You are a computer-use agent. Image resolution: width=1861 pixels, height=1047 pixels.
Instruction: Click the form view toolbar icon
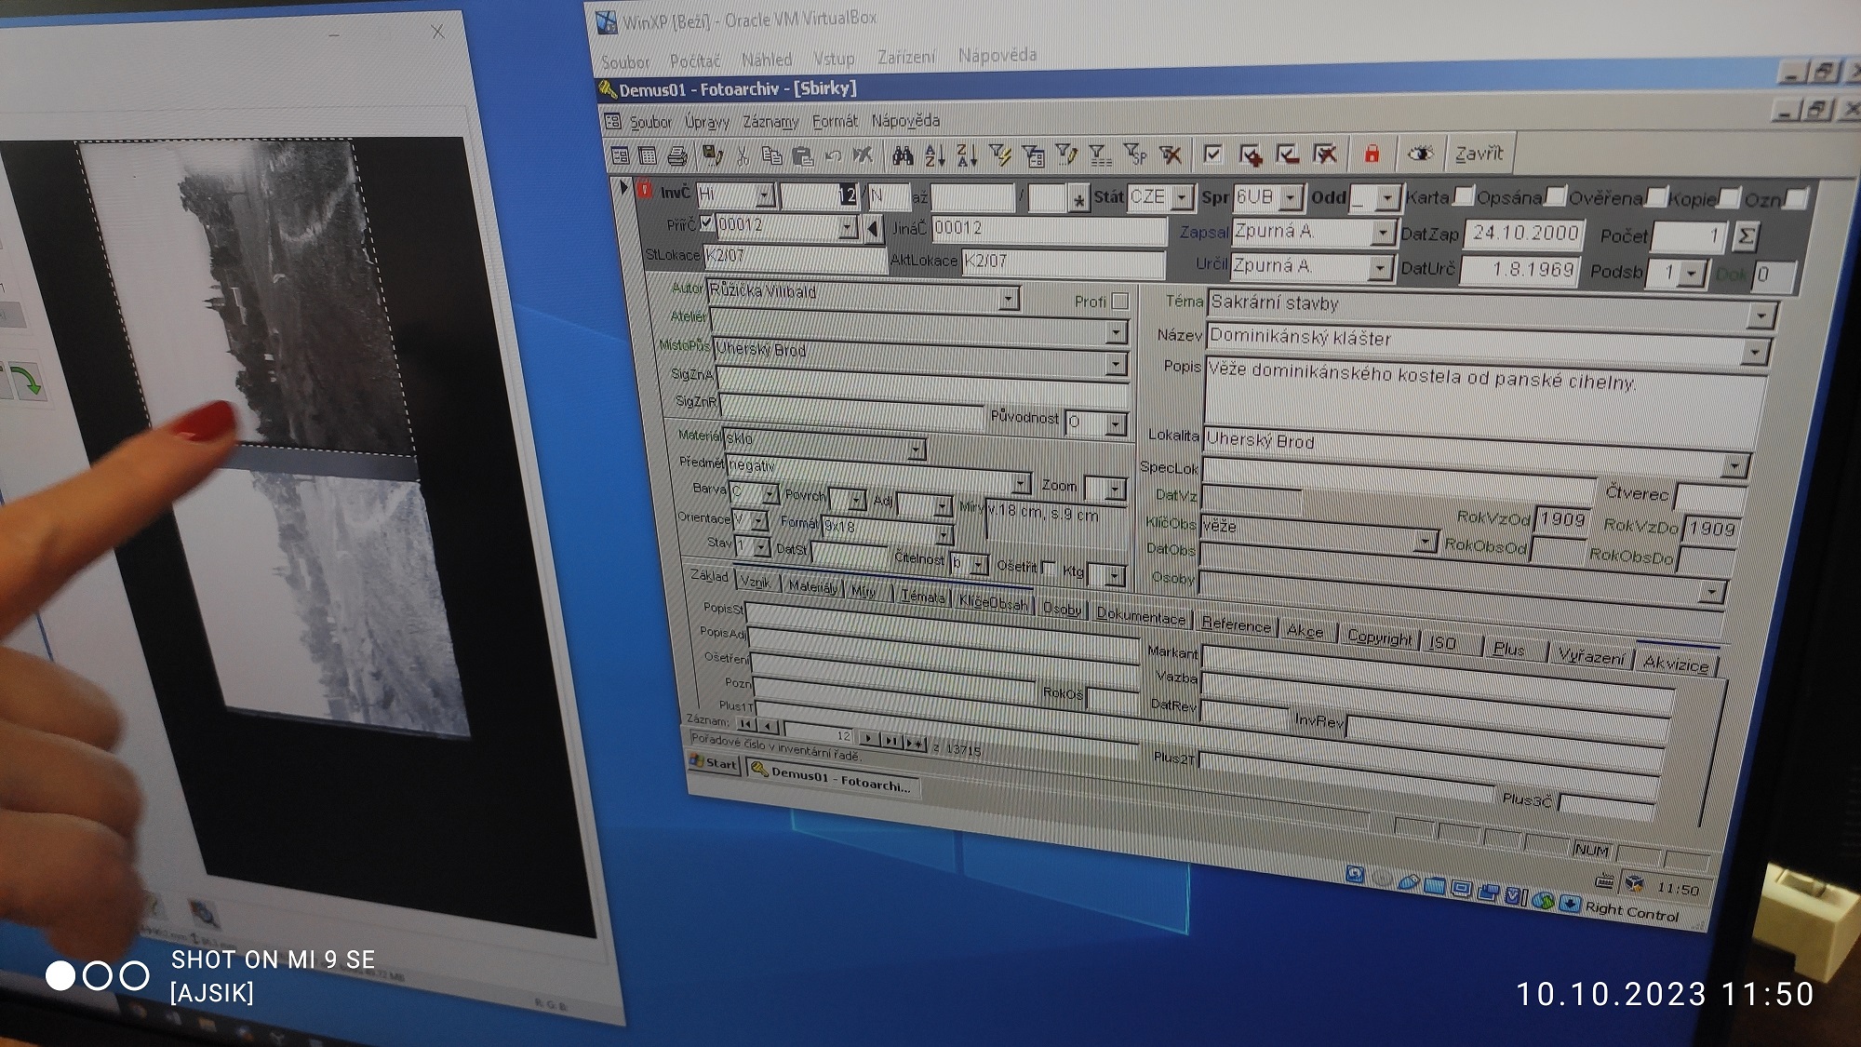click(x=620, y=154)
